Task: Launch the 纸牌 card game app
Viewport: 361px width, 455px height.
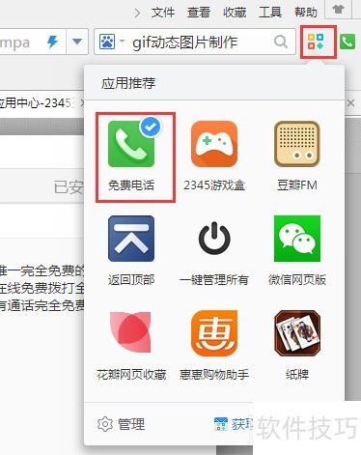Action: [x=297, y=333]
